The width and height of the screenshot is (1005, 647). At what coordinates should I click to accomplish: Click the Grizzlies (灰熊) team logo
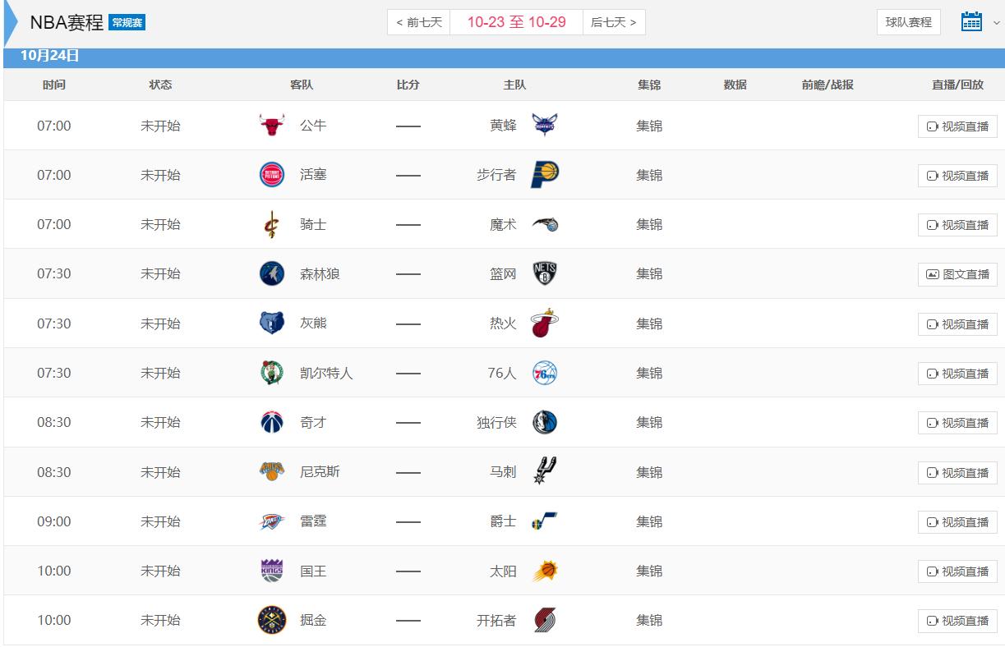click(x=272, y=323)
